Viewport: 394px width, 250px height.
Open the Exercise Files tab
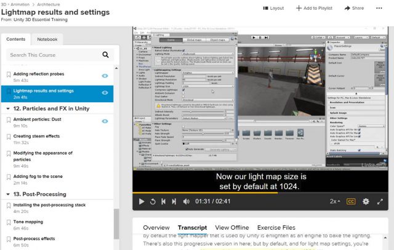pos(276,228)
